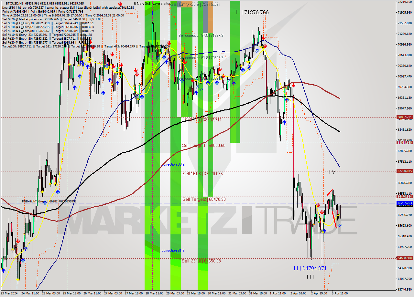Click the 'Sell Target2 | 66470.98' label
The width and height of the screenshot is (414, 297).
click(204, 200)
